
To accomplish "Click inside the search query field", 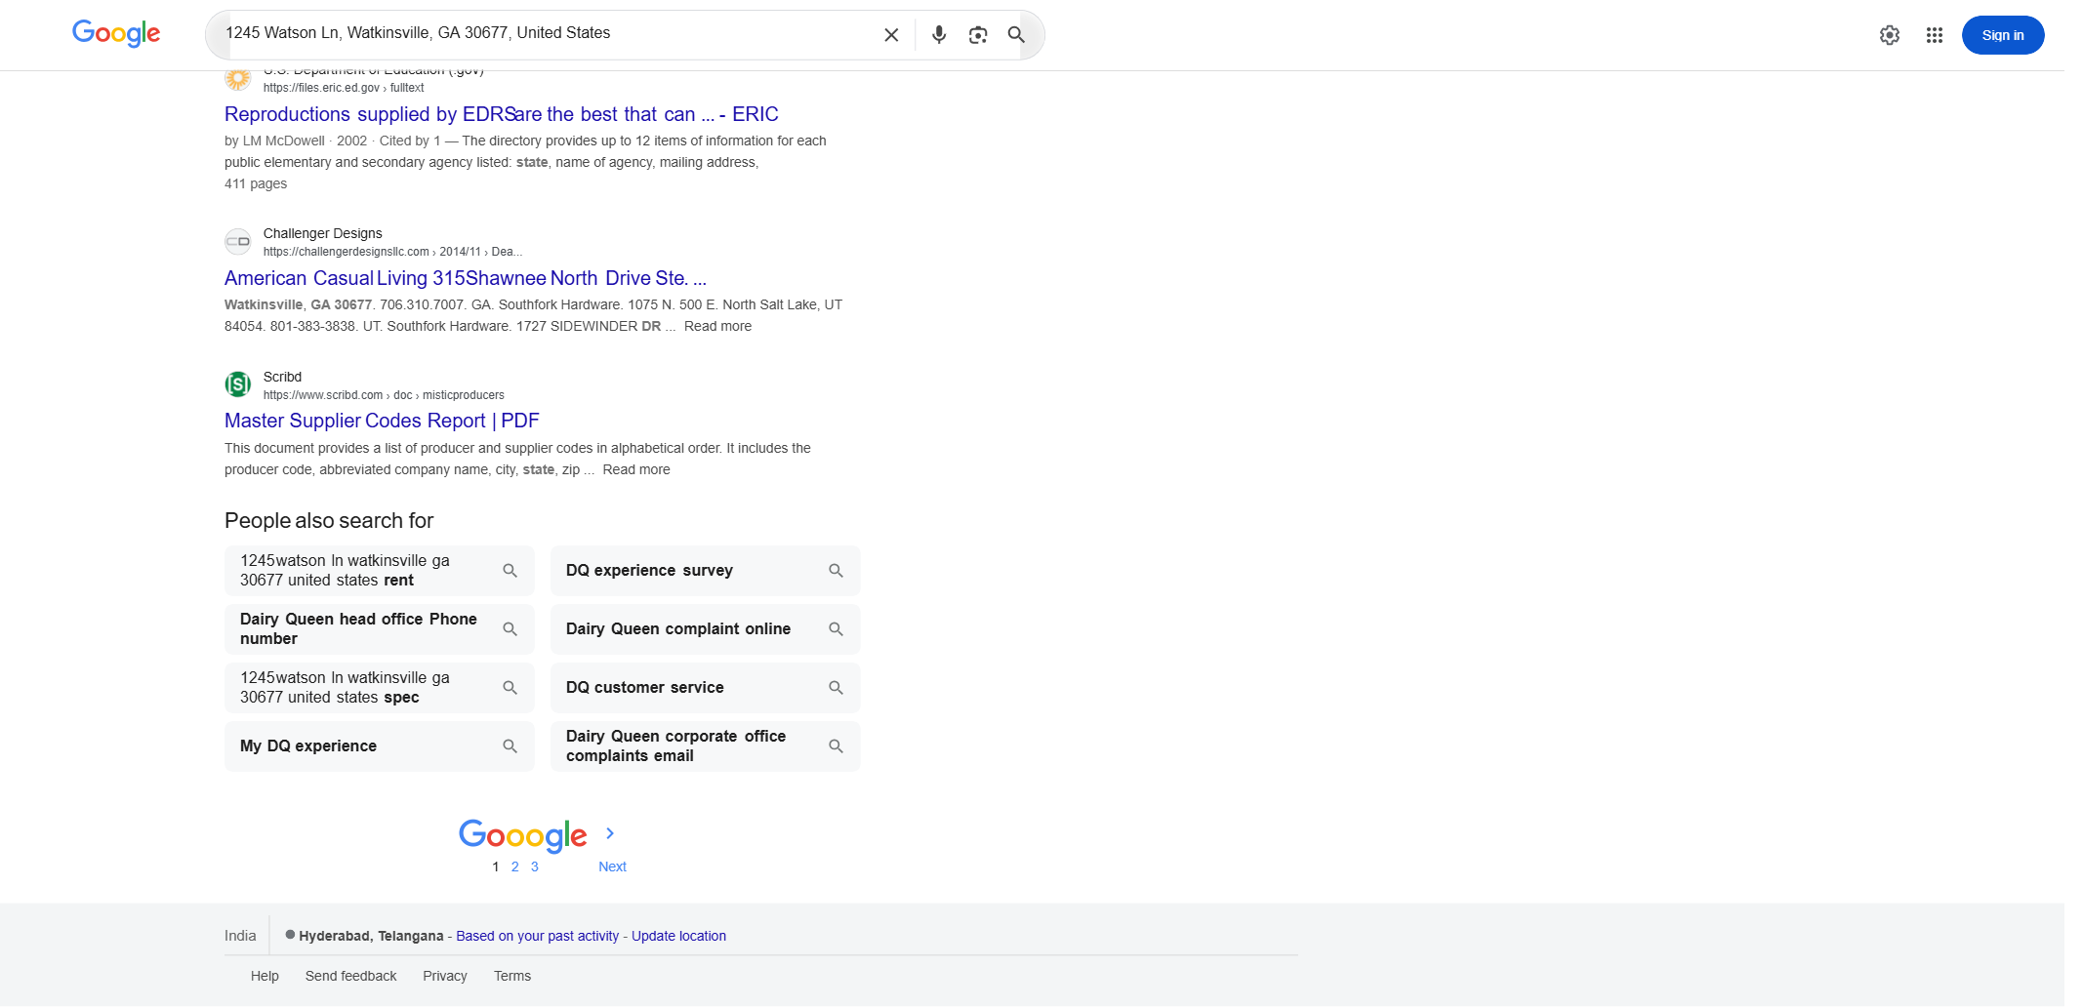I will 547,33.
